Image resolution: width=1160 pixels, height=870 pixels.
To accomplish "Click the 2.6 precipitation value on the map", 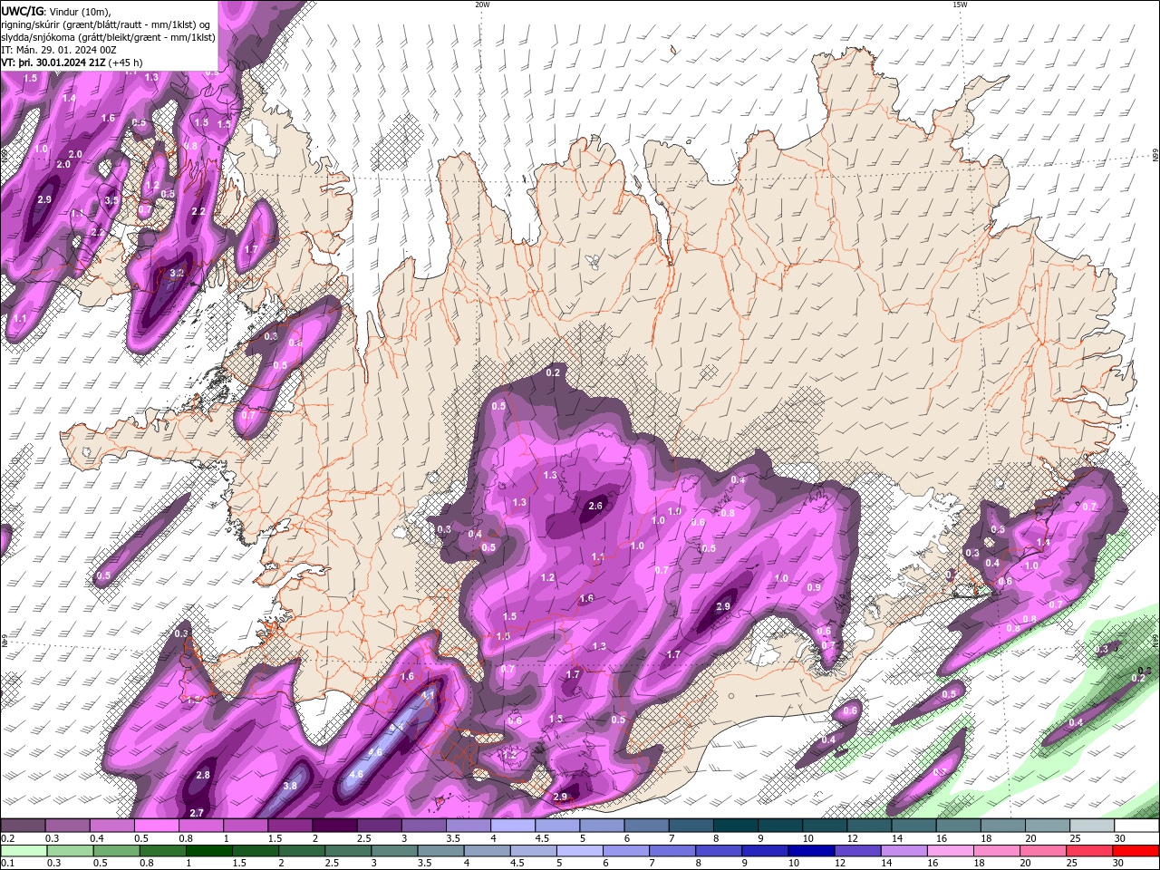I will click(x=595, y=506).
